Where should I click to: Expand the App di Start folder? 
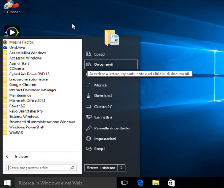(16, 63)
